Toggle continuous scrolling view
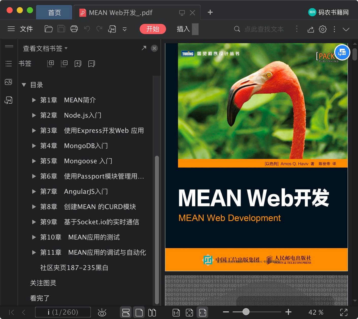This screenshot has width=358, height=319. 126,312
